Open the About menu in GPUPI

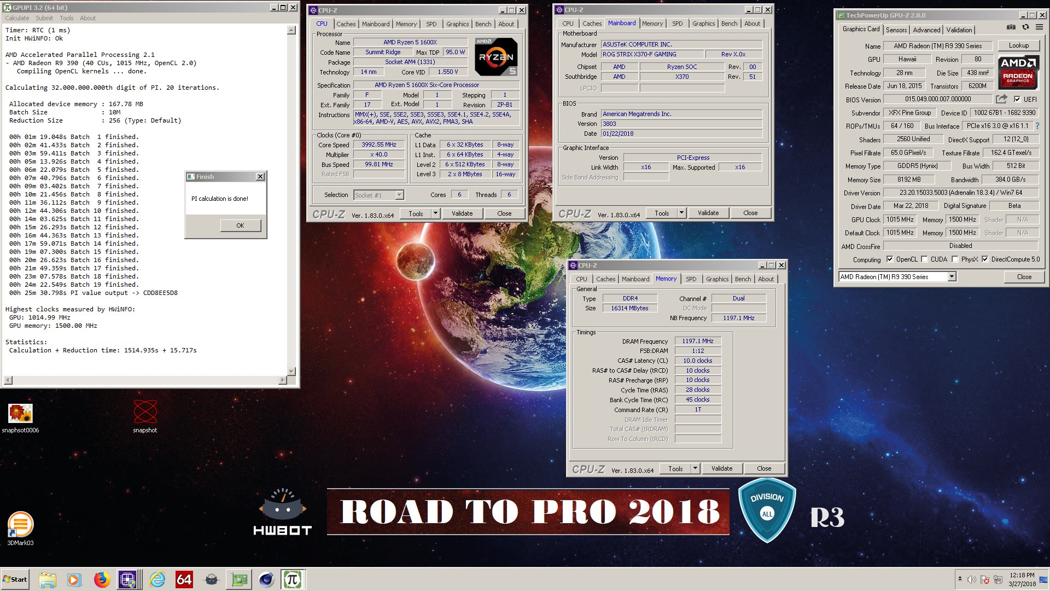[x=87, y=18]
